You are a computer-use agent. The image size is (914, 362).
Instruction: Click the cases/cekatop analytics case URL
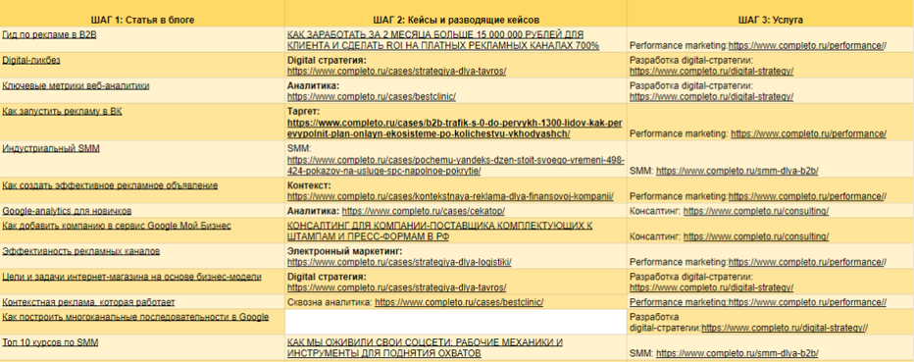tap(424, 211)
